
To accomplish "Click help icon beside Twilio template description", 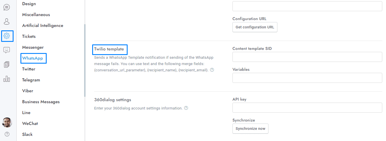I will [212, 70].
